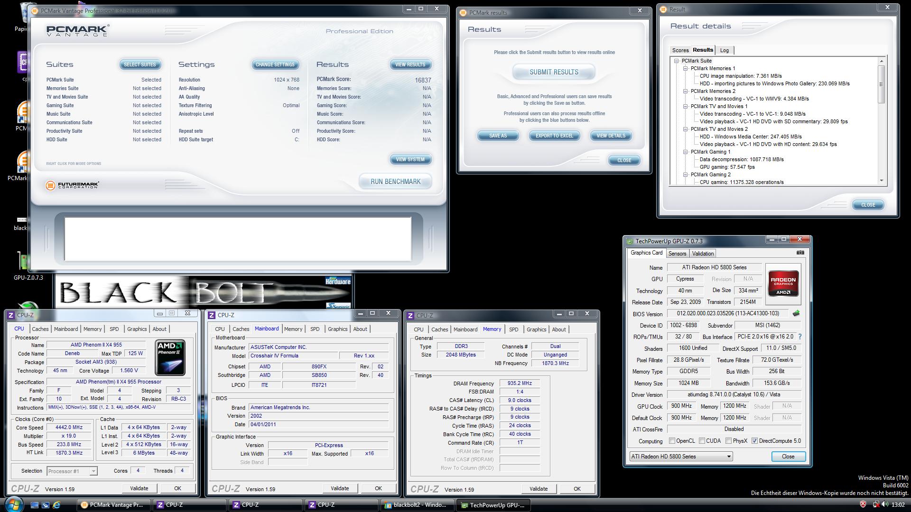
Task: Collapse the PCMark Gaming 1 node
Action: click(x=685, y=152)
